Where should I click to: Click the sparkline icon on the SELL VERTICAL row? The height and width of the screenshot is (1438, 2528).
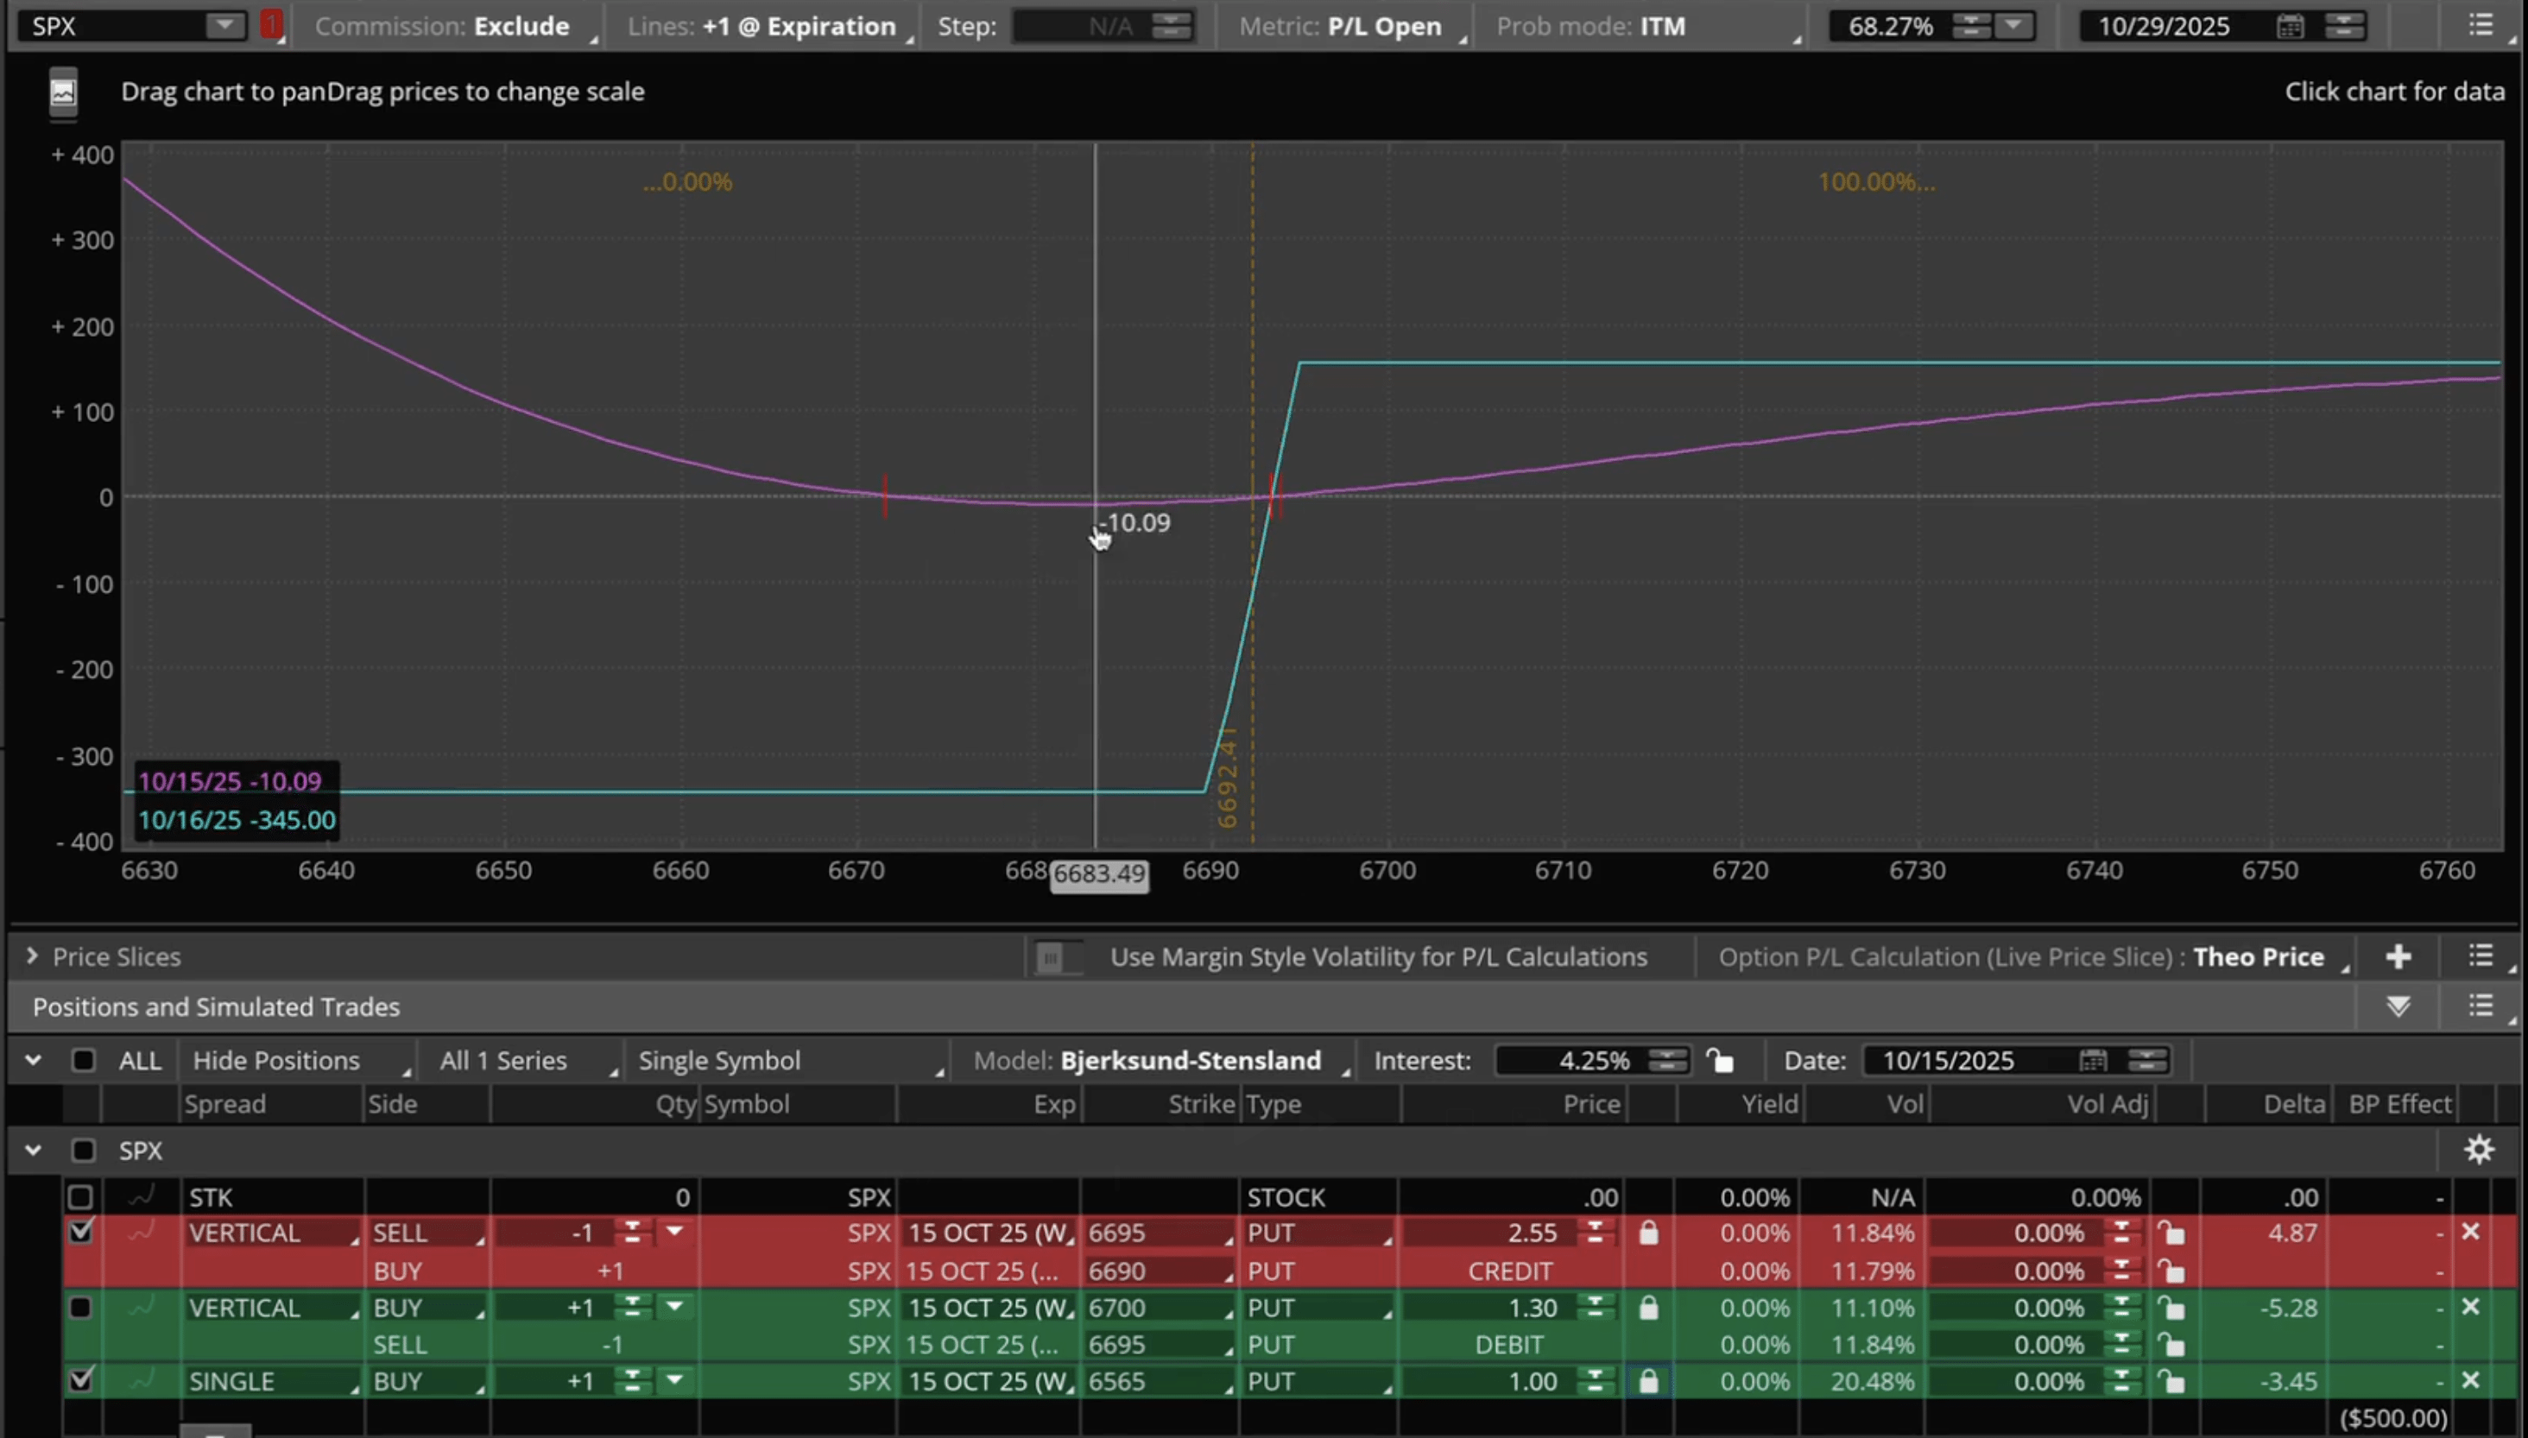tap(142, 1233)
